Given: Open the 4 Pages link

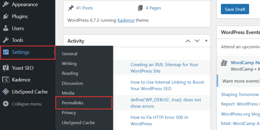Looking at the screenshot, I should pos(153,8).
